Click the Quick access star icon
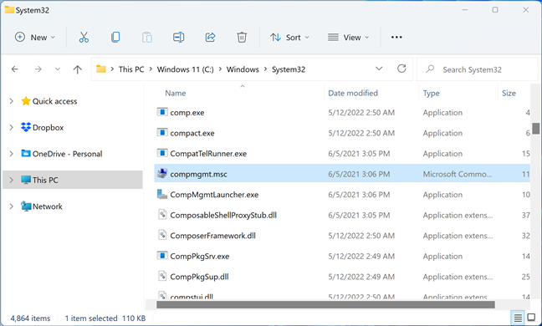This screenshot has height=326, width=542. click(x=26, y=101)
